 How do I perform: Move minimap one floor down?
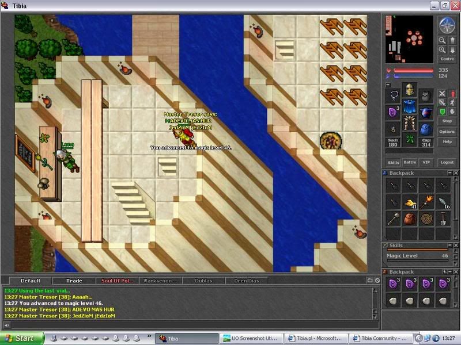click(452, 50)
